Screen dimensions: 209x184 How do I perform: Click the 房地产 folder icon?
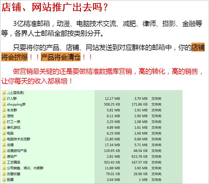click(x=4, y=156)
